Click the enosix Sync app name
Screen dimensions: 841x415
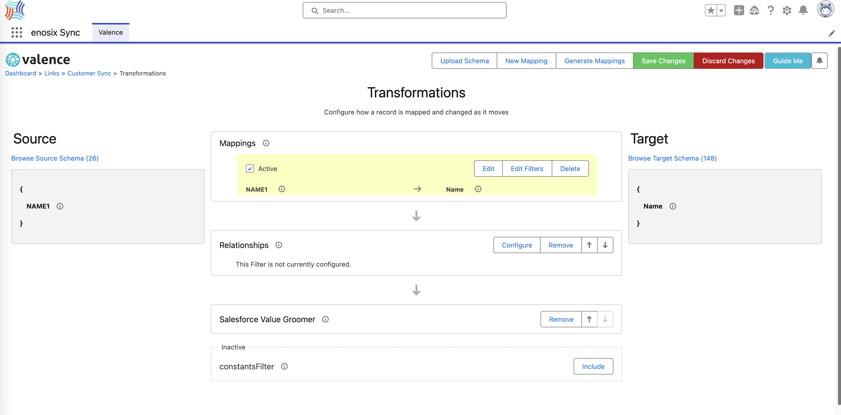tap(56, 32)
